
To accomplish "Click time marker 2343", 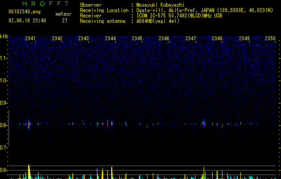I will click(84, 38).
